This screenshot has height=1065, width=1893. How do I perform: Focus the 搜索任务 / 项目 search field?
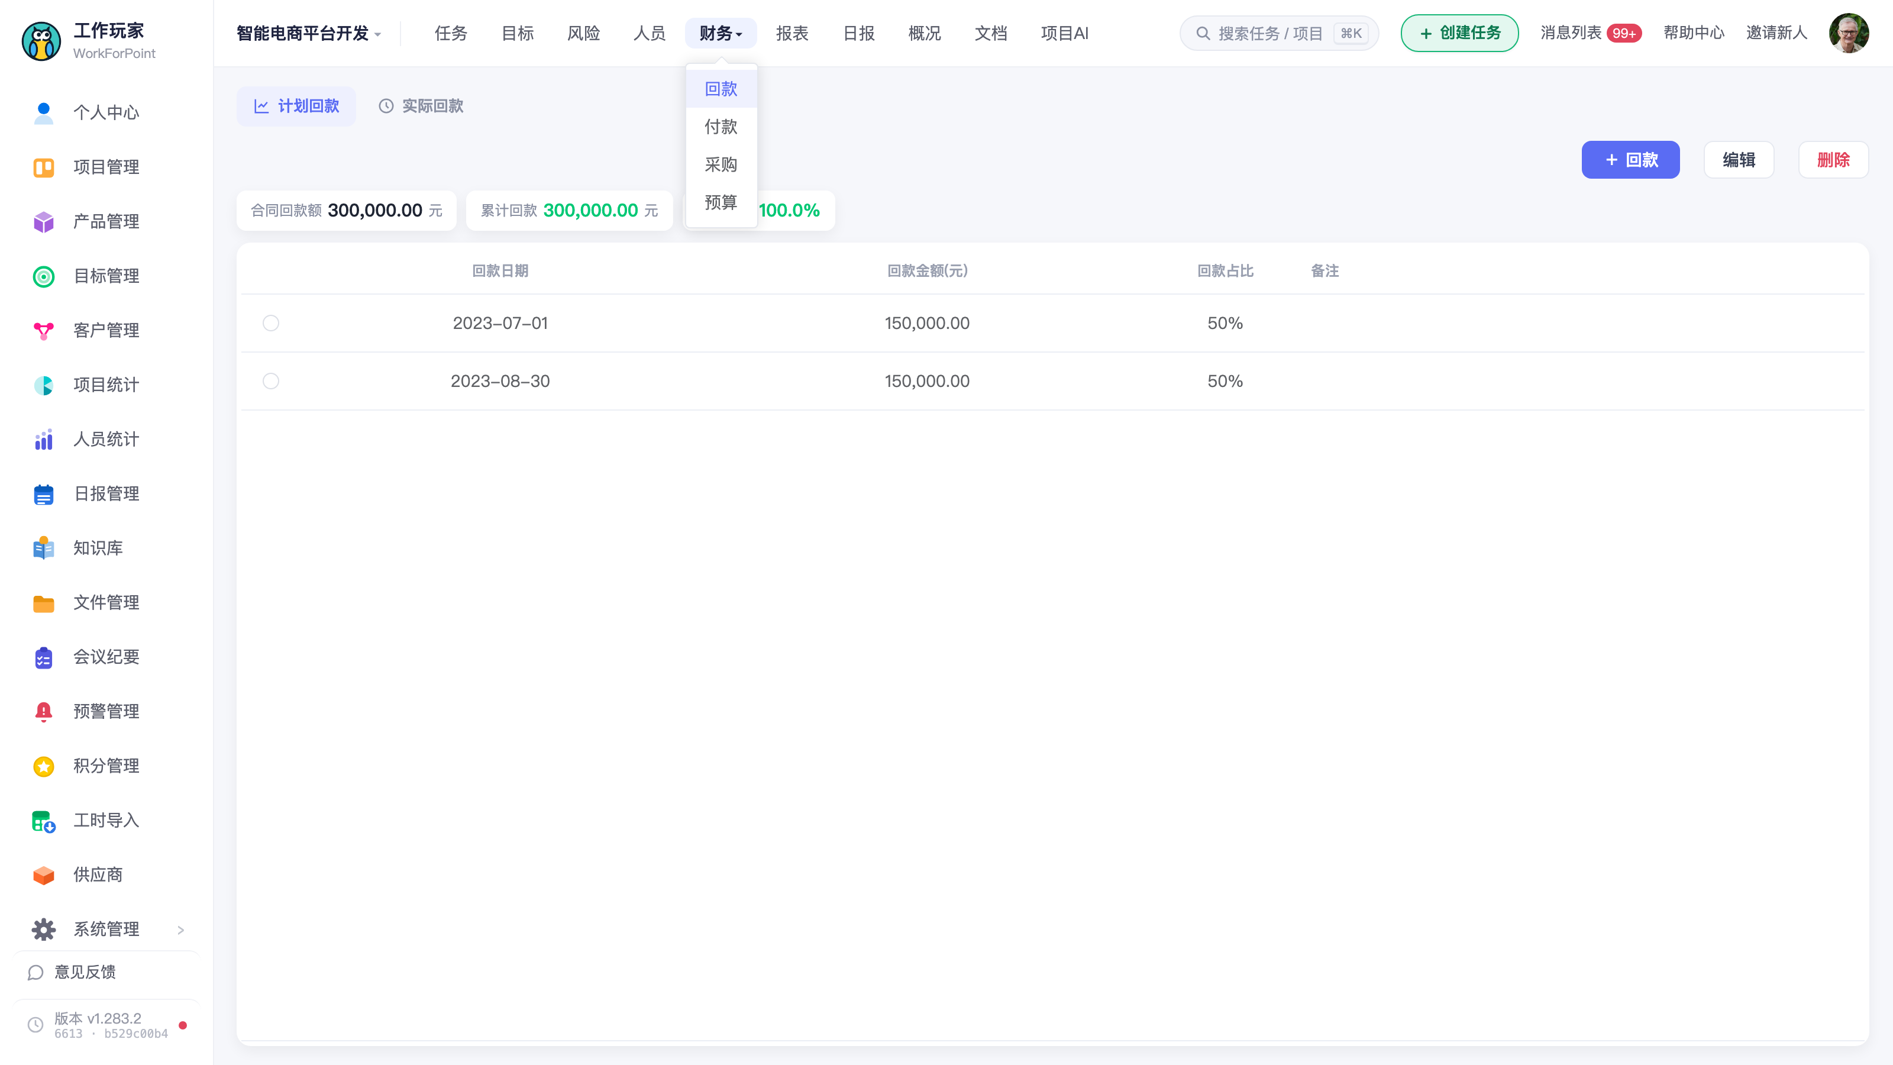[x=1278, y=33]
